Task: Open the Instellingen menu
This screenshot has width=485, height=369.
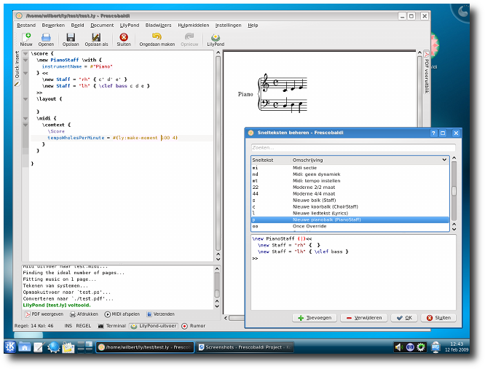Action: 228,26
